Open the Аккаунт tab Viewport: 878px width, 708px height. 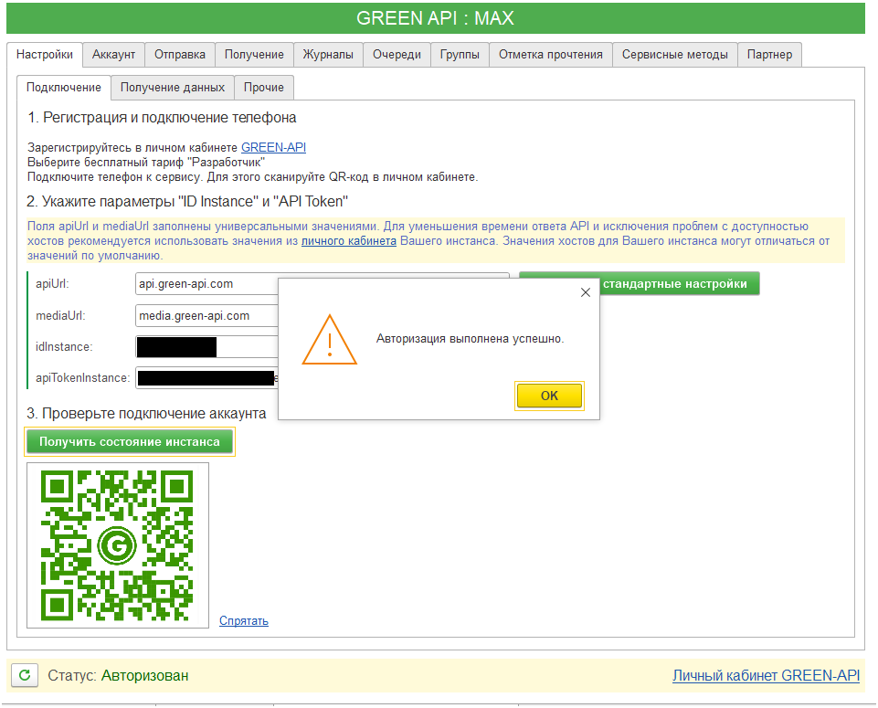[113, 55]
